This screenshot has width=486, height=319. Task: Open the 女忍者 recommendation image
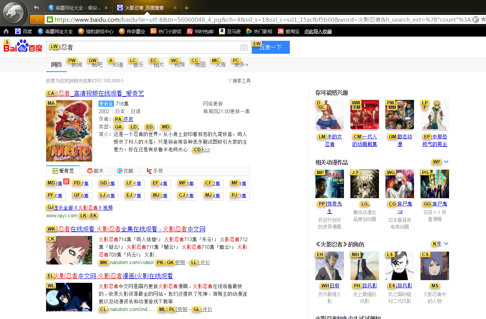[329, 115]
